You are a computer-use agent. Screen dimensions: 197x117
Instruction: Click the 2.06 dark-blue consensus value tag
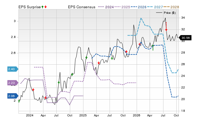pos(13,96)
